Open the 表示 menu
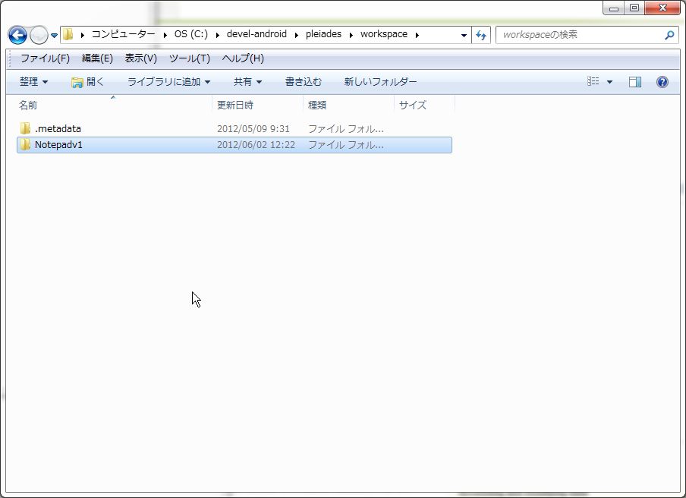This screenshot has height=498, width=686. point(140,58)
